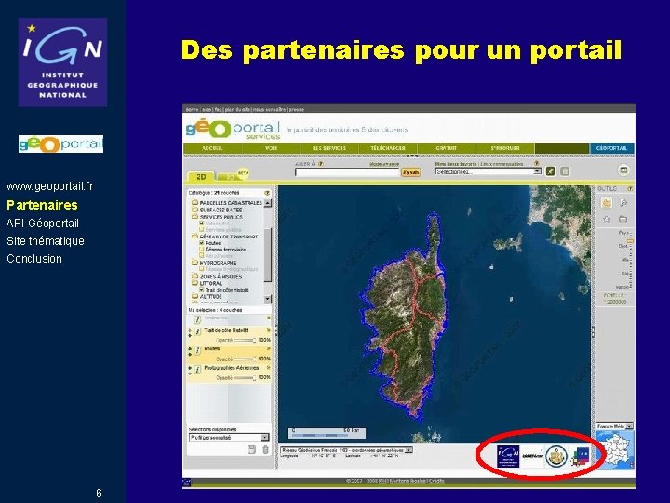670x503 pixels.
Task: Click the IGN Institut Géographique National logo
Action: [63, 62]
